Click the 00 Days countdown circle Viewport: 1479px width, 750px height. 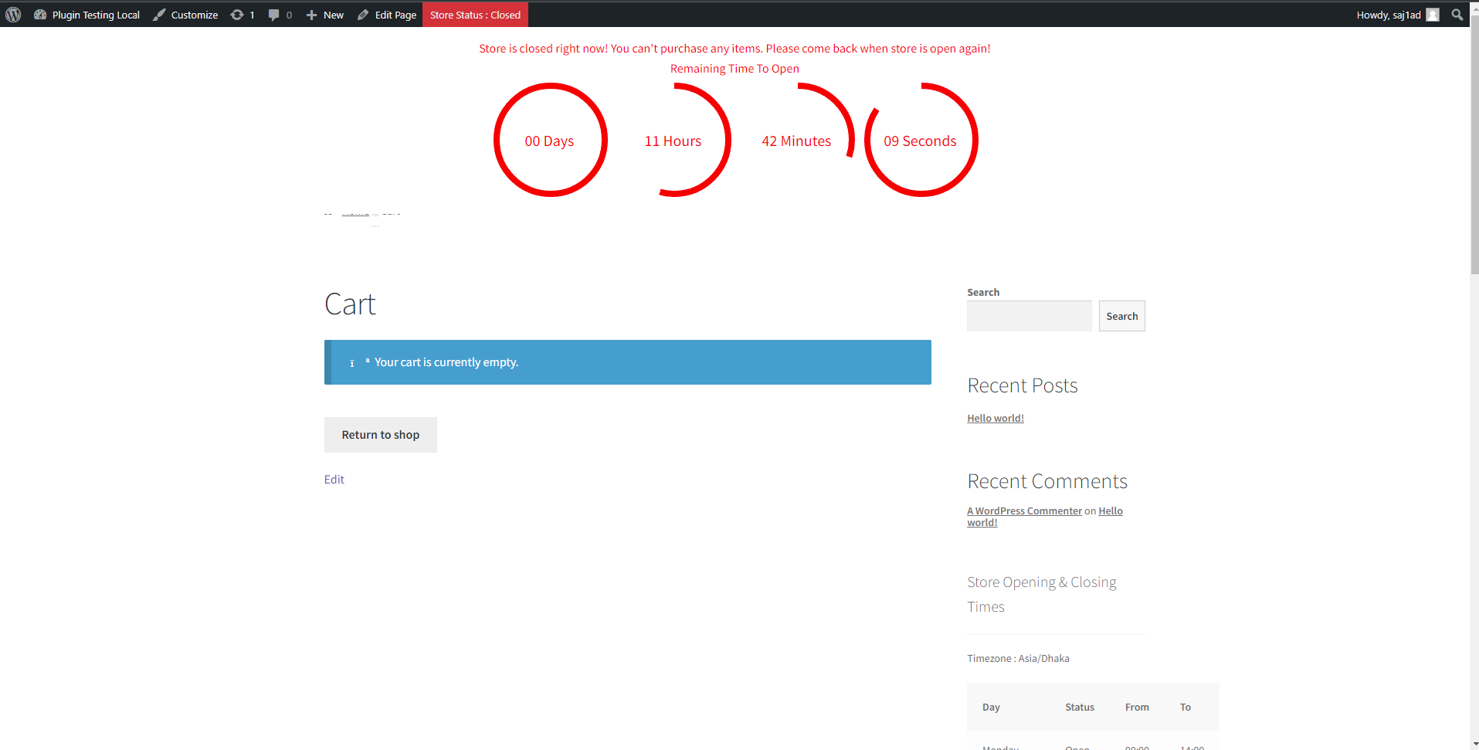pyautogui.click(x=550, y=140)
